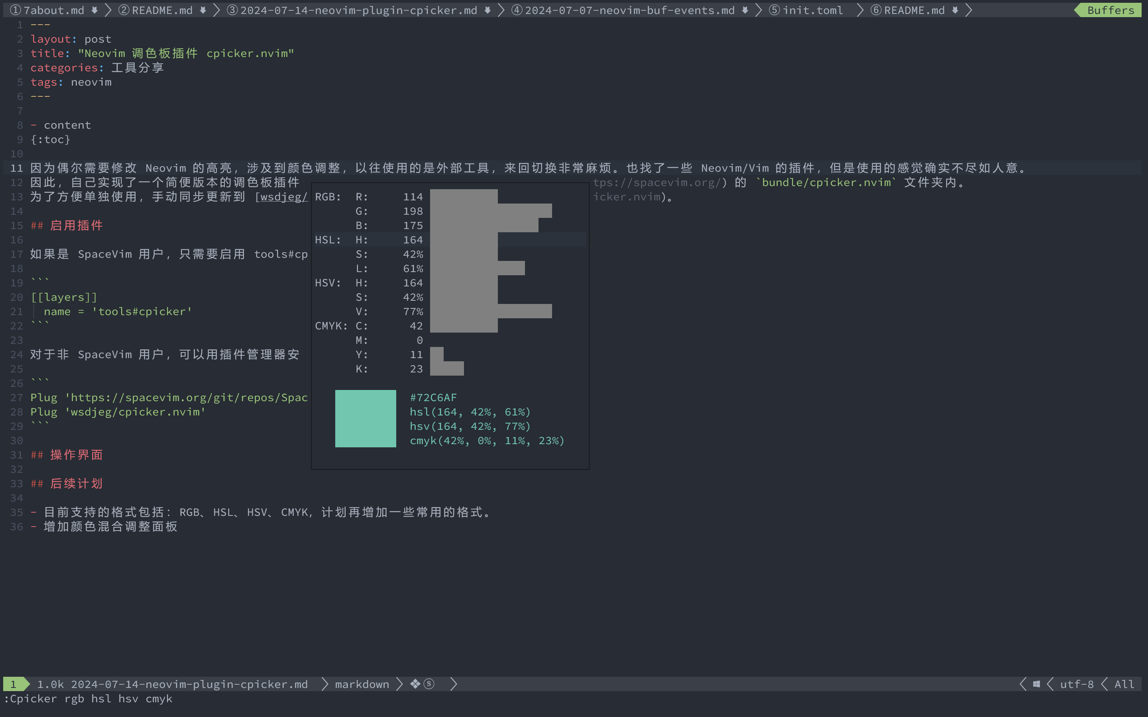Click markdown icon on 2024-07-07-neovim-buf-events.md tab
Screen dimensions: 1148x717
click(745, 10)
